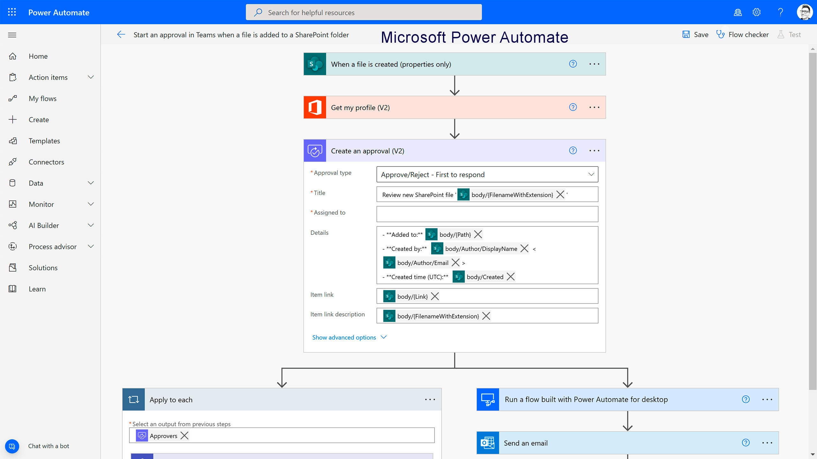Open help for 'Run a flow built with Power Automate for desktop'
The height and width of the screenshot is (459, 817).
pos(746,399)
